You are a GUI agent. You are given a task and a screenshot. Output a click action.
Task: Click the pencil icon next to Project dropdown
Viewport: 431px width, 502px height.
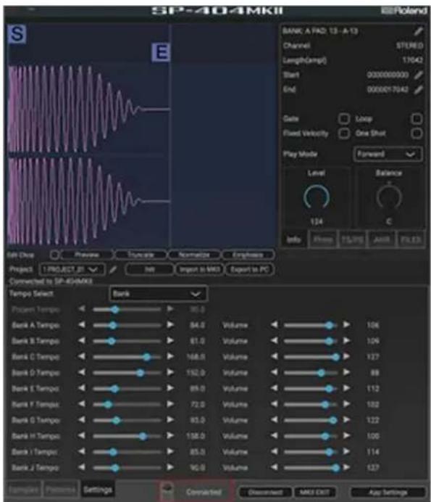(112, 270)
